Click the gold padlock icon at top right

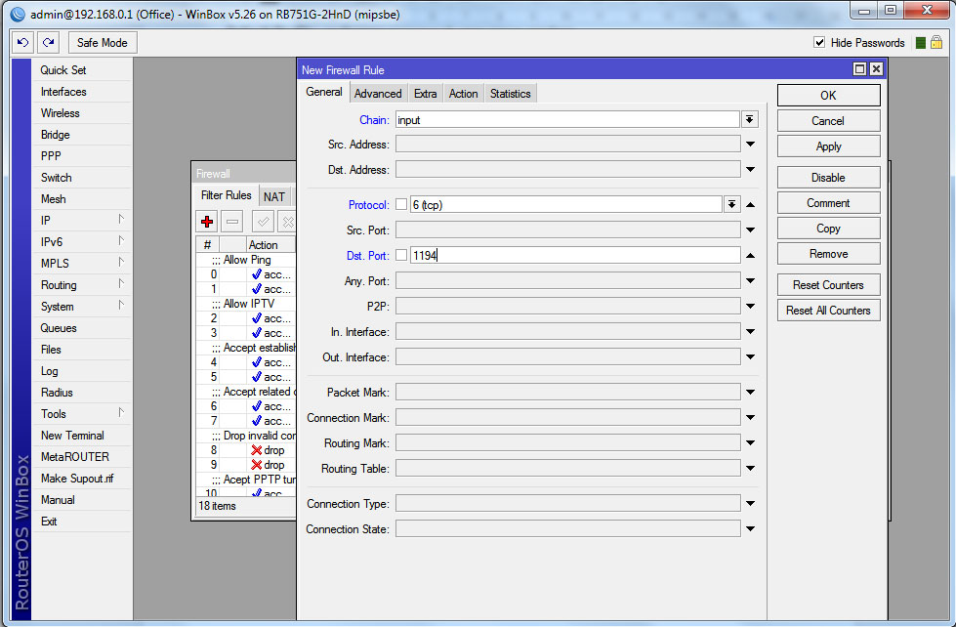pos(935,43)
